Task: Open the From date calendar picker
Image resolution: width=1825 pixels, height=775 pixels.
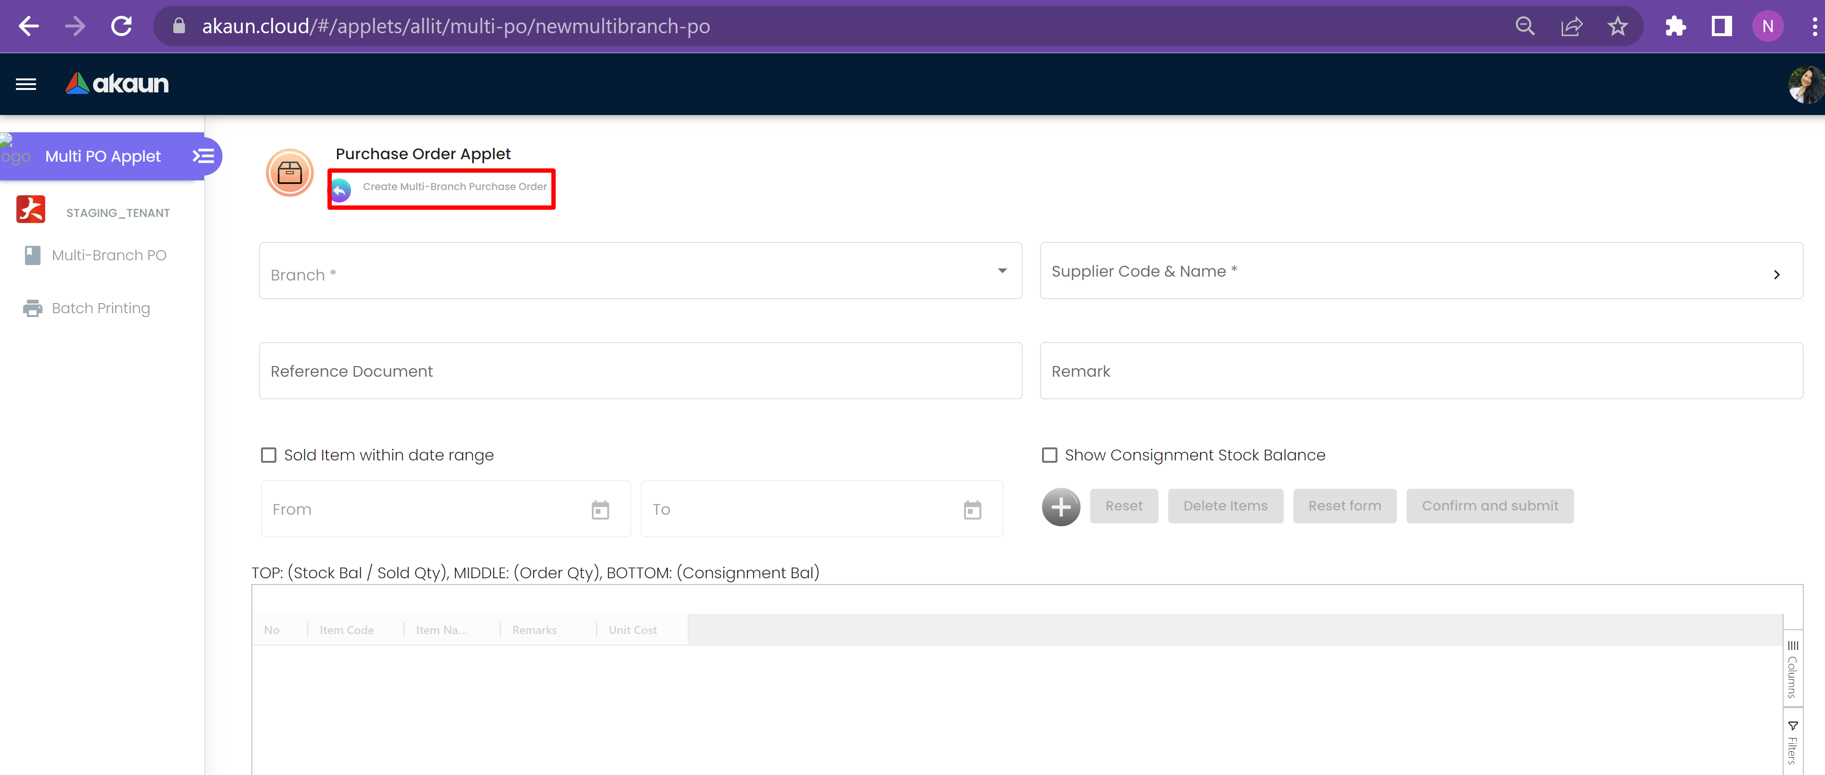Action: point(600,509)
